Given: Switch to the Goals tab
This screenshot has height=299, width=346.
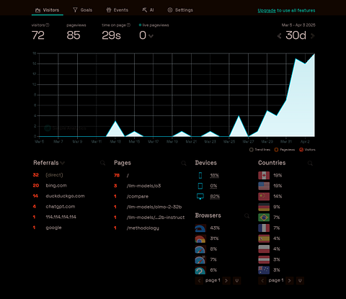Looking at the screenshot, I should [82, 10].
